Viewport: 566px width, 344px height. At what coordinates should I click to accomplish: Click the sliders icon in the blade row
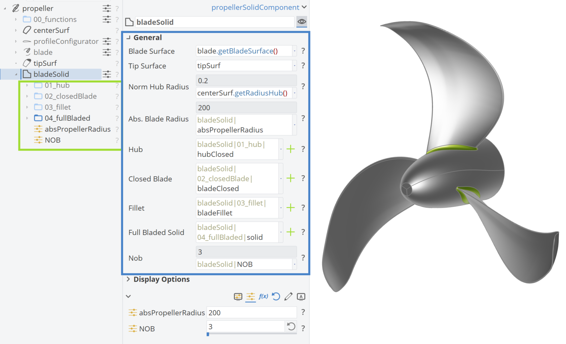(107, 52)
